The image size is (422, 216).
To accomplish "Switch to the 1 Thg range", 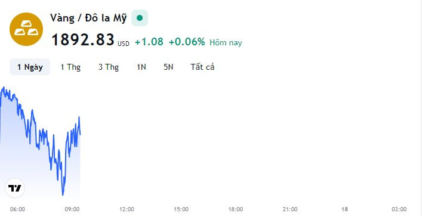I will point(70,67).
